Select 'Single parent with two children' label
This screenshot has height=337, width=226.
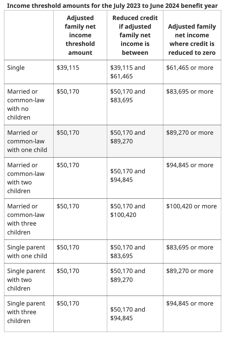(x=26, y=280)
